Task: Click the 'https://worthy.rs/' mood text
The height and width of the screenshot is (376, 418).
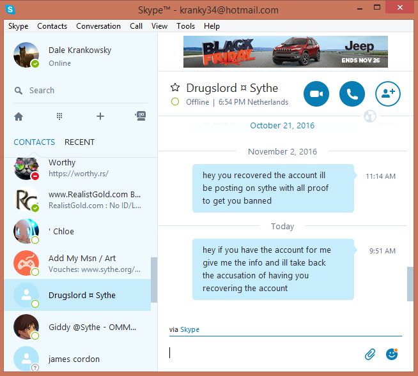Action: click(x=79, y=174)
